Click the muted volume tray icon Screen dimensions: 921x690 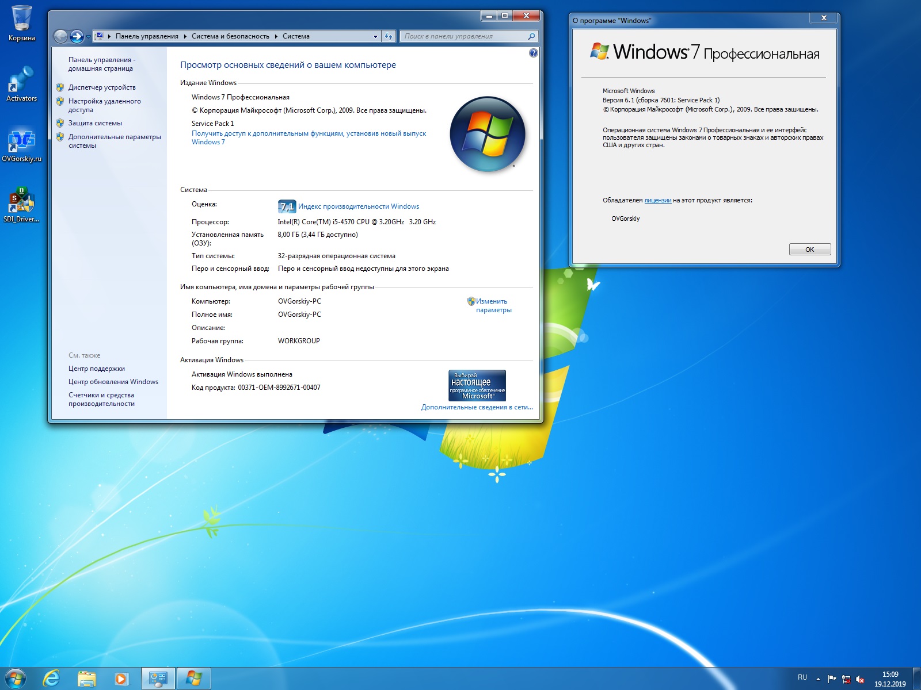(x=860, y=679)
